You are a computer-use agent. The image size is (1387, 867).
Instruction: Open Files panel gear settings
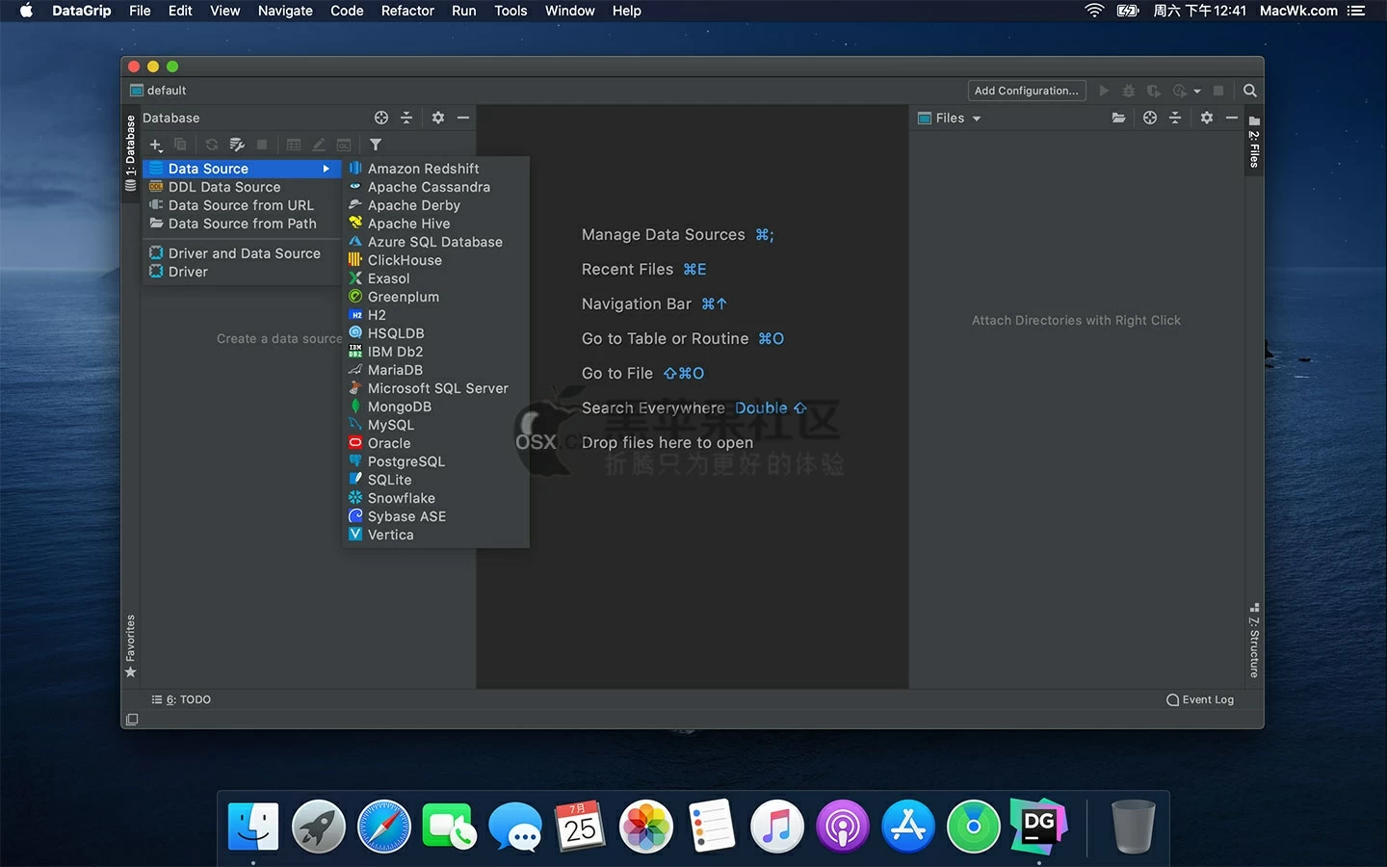click(x=1207, y=118)
